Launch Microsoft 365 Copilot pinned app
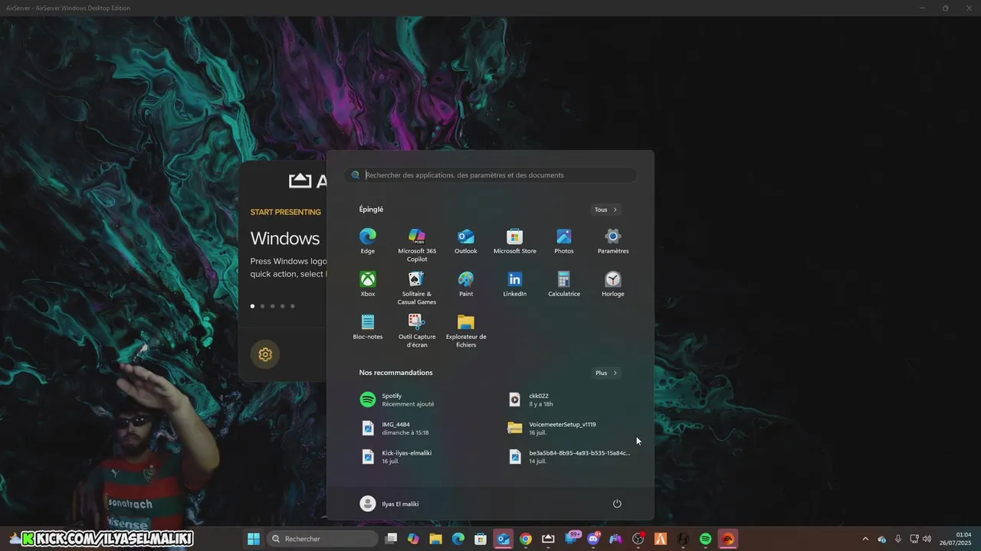 [417, 245]
